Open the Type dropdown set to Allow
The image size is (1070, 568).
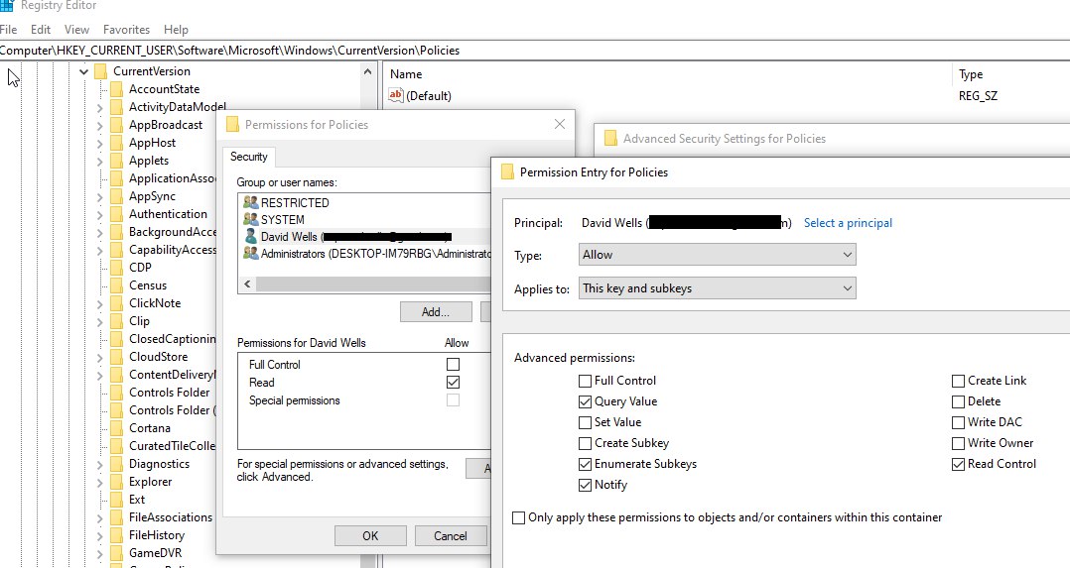click(718, 255)
